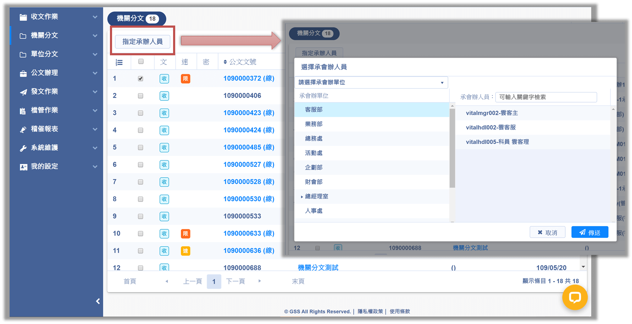
Task: Select the 機關分文 tab with badge 18
Action: click(137, 18)
